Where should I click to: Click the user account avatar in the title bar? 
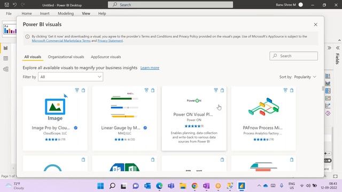click(x=300, y=5)
